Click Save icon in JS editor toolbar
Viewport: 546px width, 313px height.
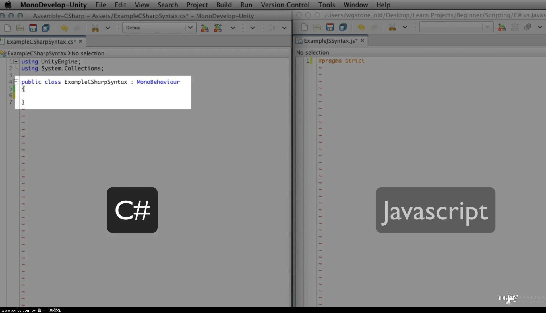tap(330, 27)
